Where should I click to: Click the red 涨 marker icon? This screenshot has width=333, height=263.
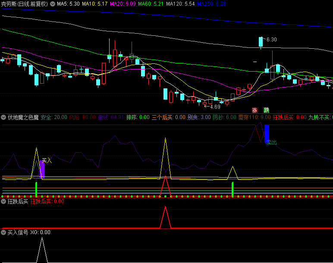254,110
